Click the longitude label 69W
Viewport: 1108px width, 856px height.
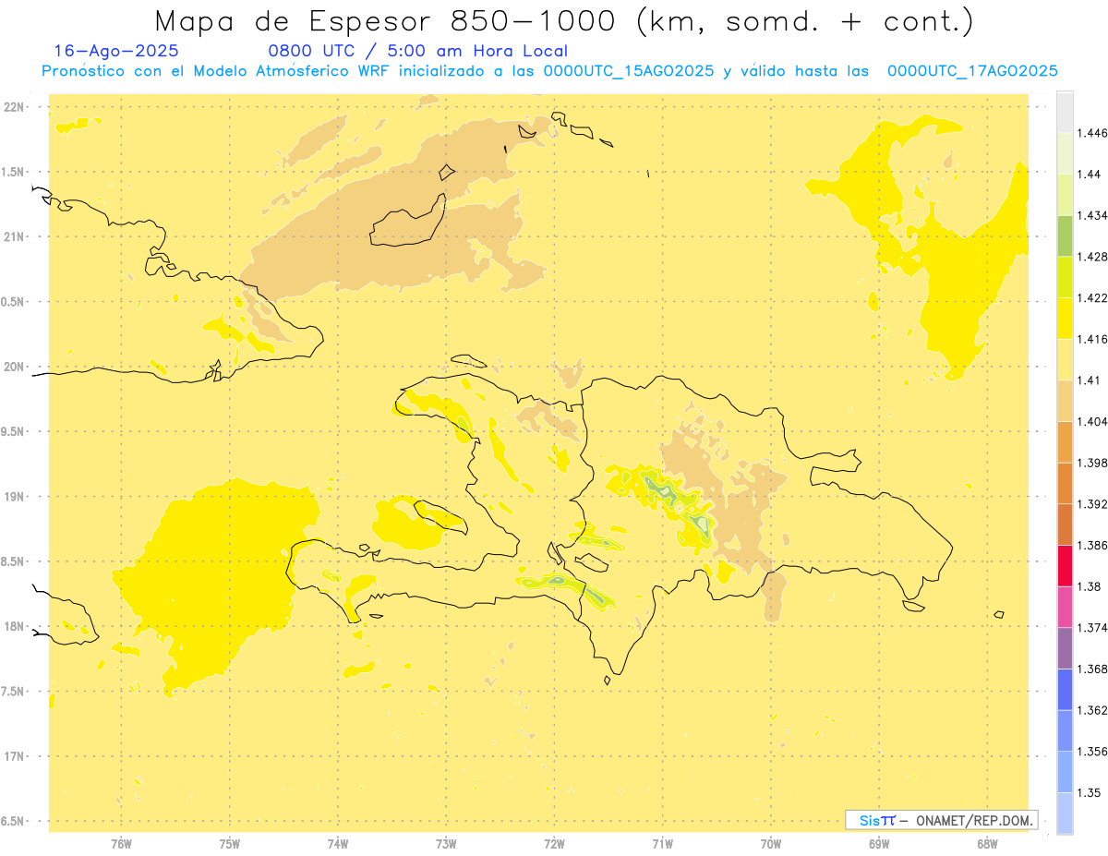click(x=879, y=844)
